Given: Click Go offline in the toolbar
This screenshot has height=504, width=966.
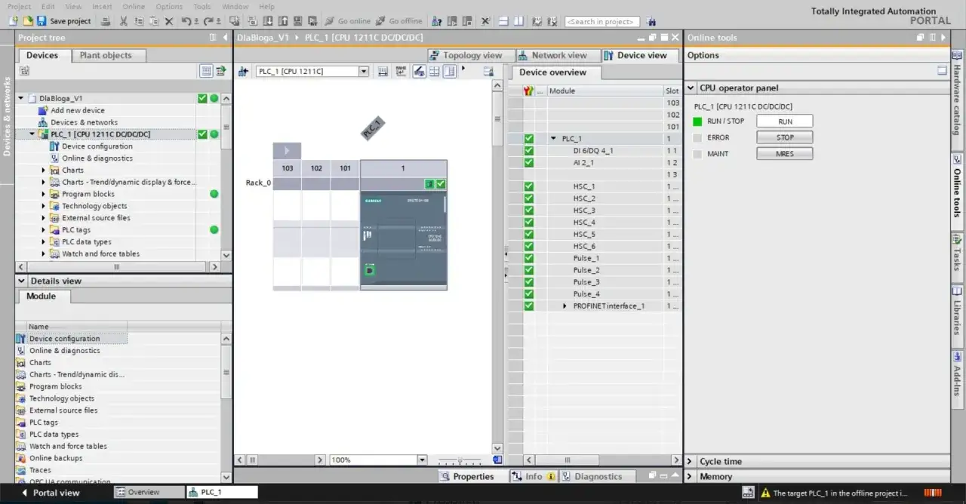Looking at the screenshot, I should pyautogui.click(x=399, y=21).
